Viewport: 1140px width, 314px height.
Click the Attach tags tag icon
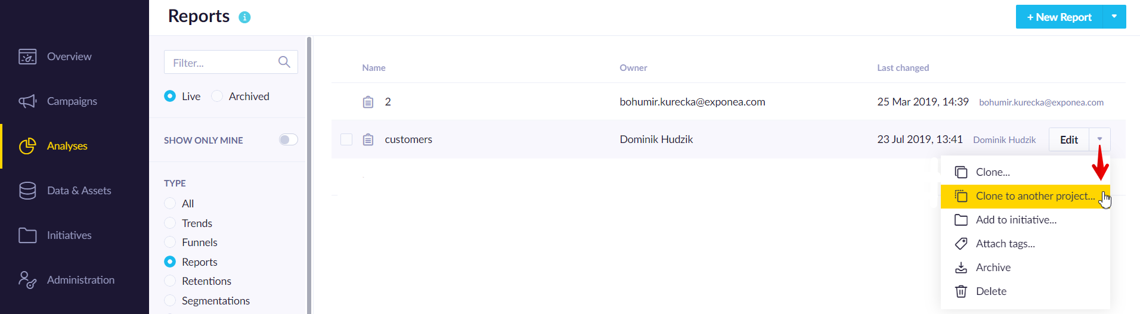pyautogui.click(x=961, y=244)
